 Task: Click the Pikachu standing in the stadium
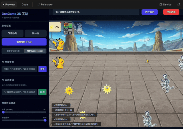coord(58,44)
